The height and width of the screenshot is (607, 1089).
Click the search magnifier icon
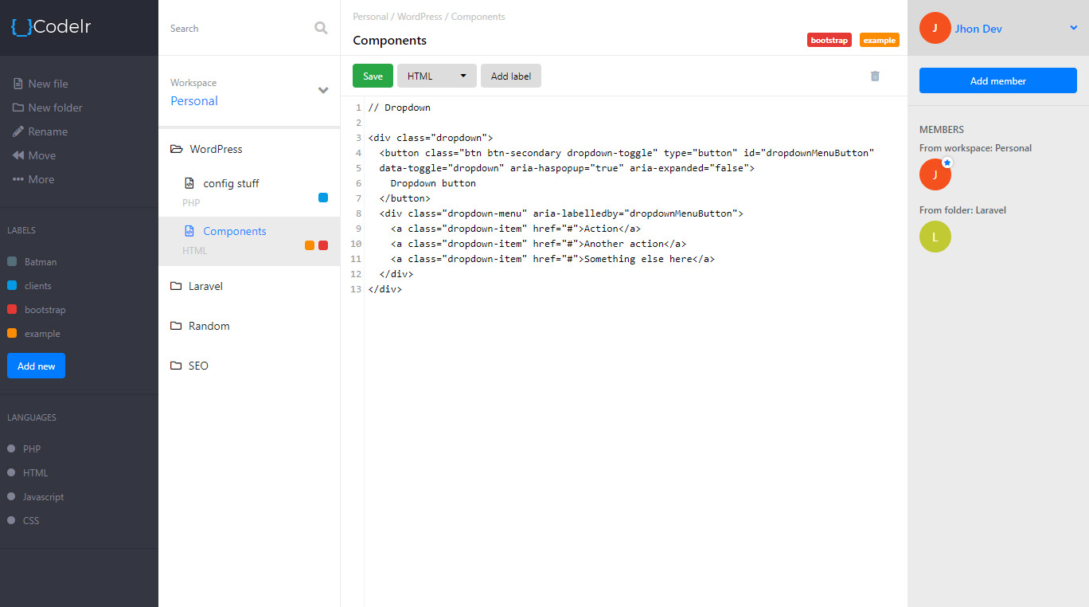[x=321, y=28]
